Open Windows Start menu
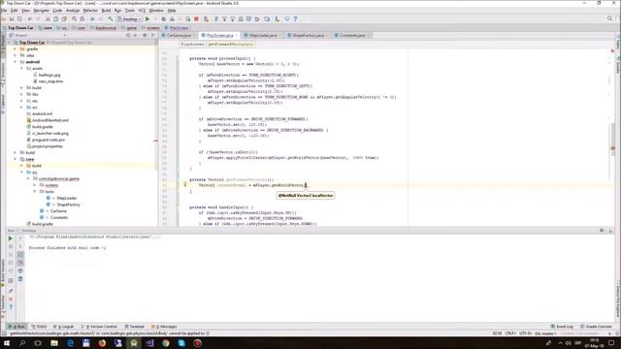 point(6,343)
